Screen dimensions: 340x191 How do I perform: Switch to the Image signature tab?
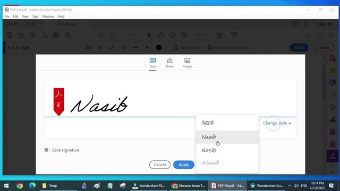pyautogui.click(x=188, y=63)
